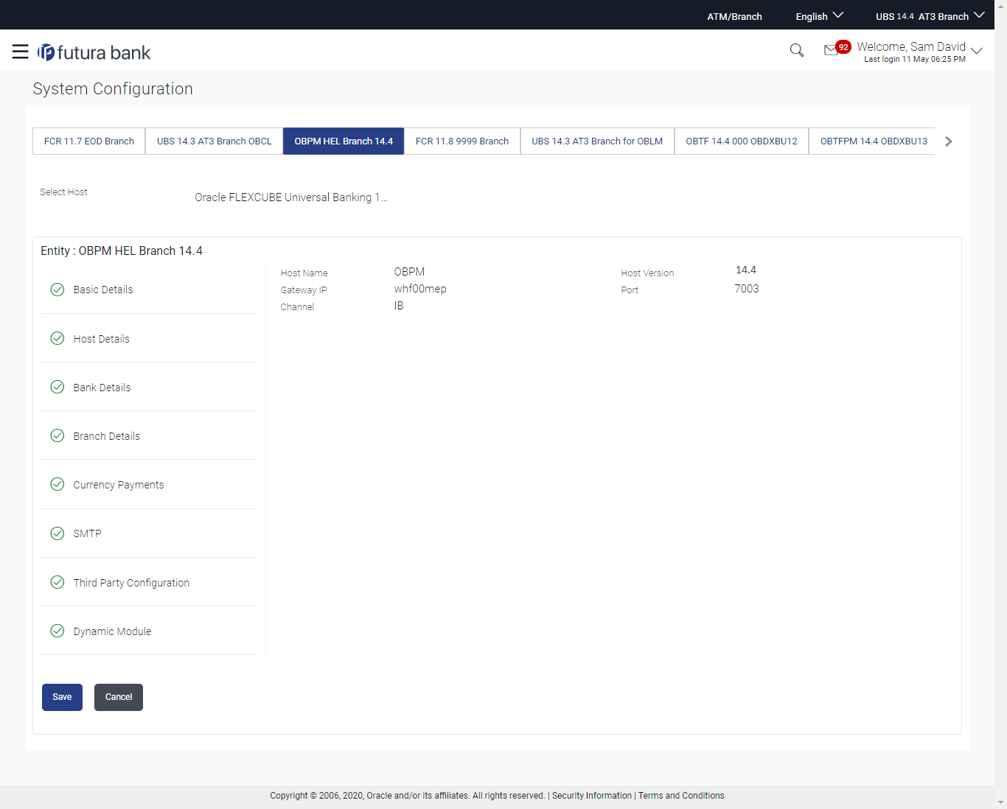
Task: Click the futura bank logo
Action: (x=94, y=52)
